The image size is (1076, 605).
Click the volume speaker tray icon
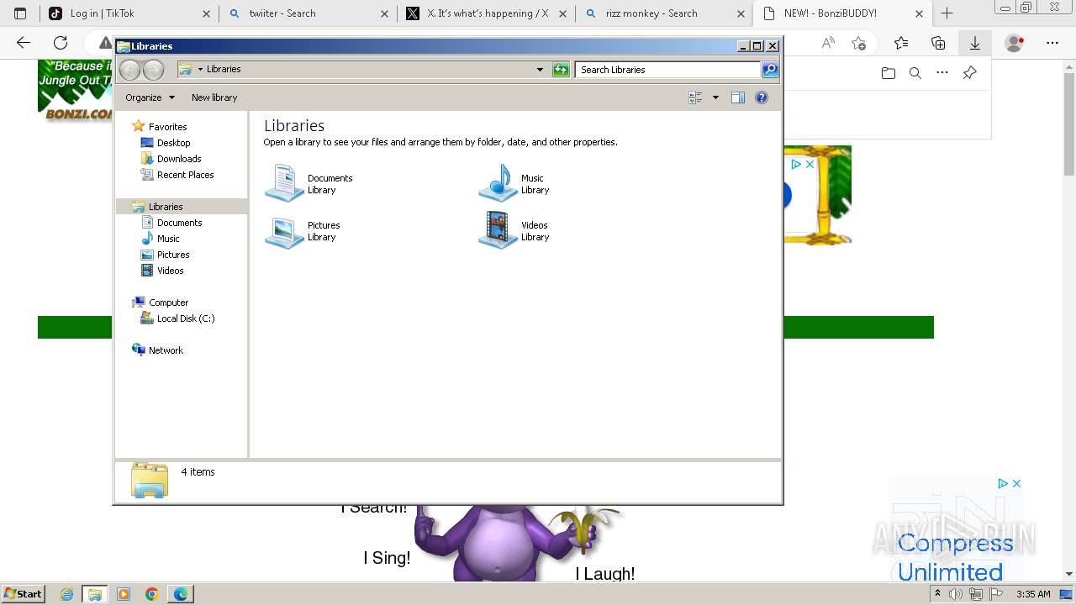coord(956,594)
